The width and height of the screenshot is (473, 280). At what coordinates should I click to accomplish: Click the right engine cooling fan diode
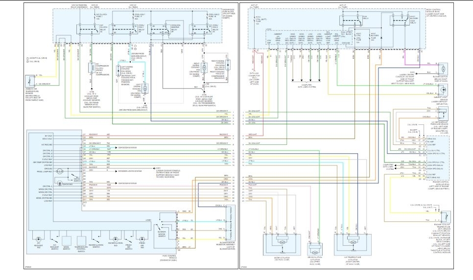tap(228, 66)
